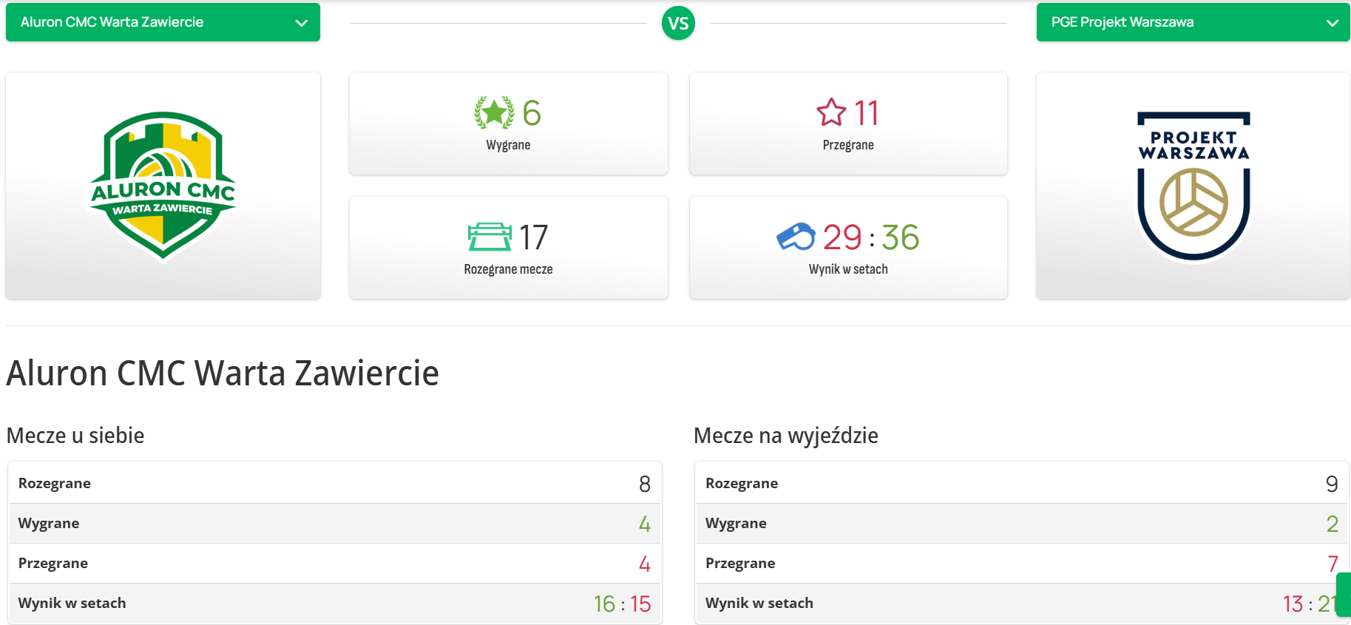Click chevron arrow on the right team selector
This screenshot has height=625, width=1351.
pyautogui.click(x=1333, y=23)
